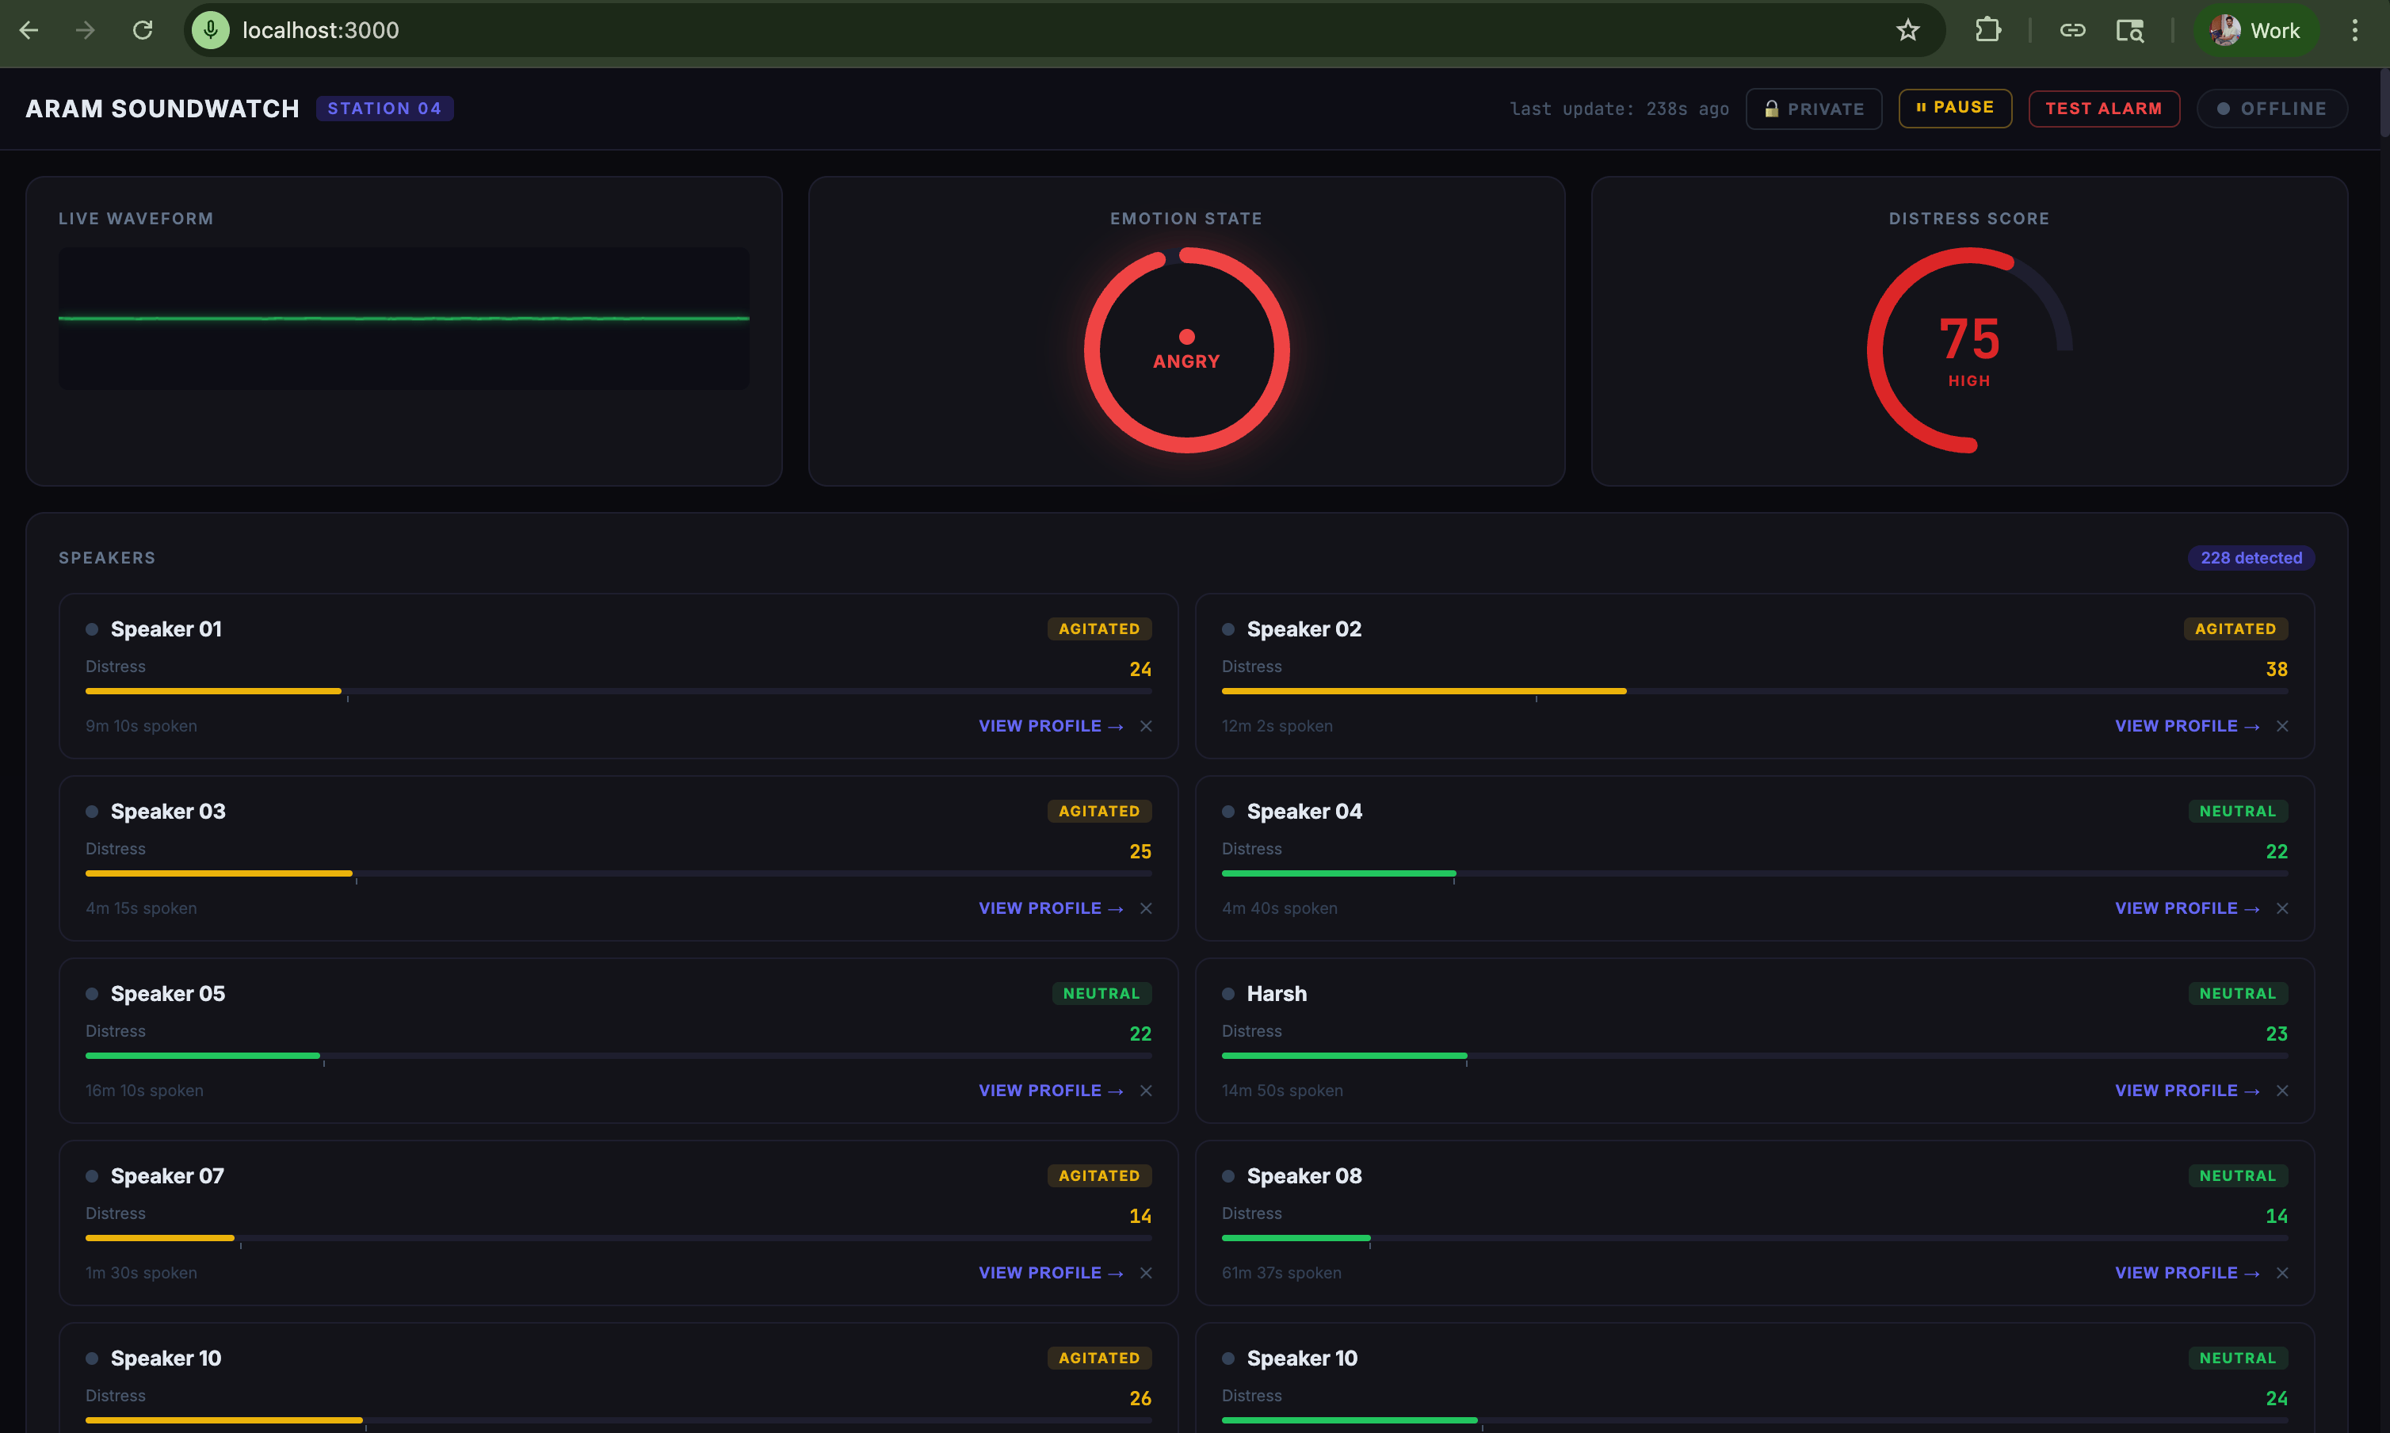Click the STATION 04 badge
Viewport: 2390px width, 1433px height.
(384, 108)
